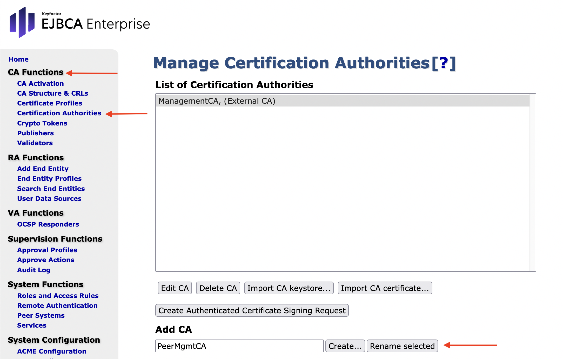Screen dimensions: 563x359
Task: Open Certification Authorities menu link
Action: coord(59,113)
